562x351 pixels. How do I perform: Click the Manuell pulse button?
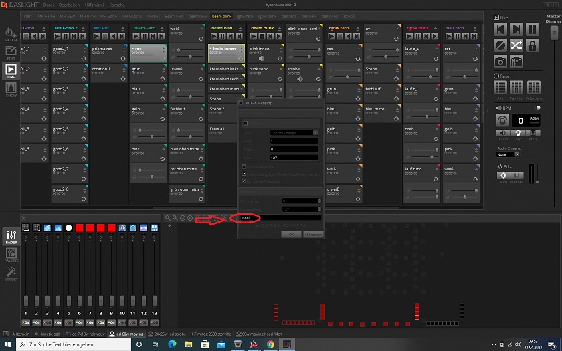click(x=517, y=175)
